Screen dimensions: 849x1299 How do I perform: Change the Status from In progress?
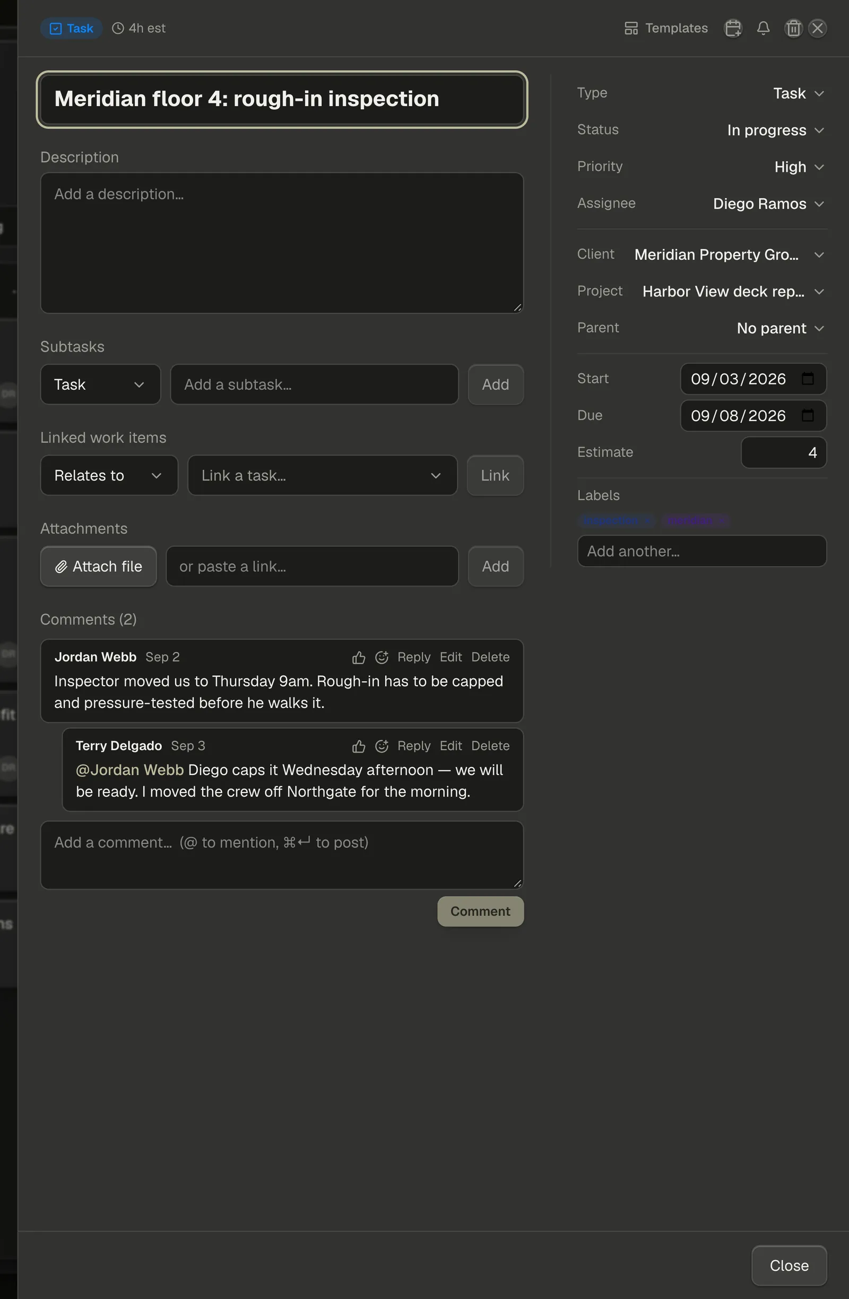point(775,130)
